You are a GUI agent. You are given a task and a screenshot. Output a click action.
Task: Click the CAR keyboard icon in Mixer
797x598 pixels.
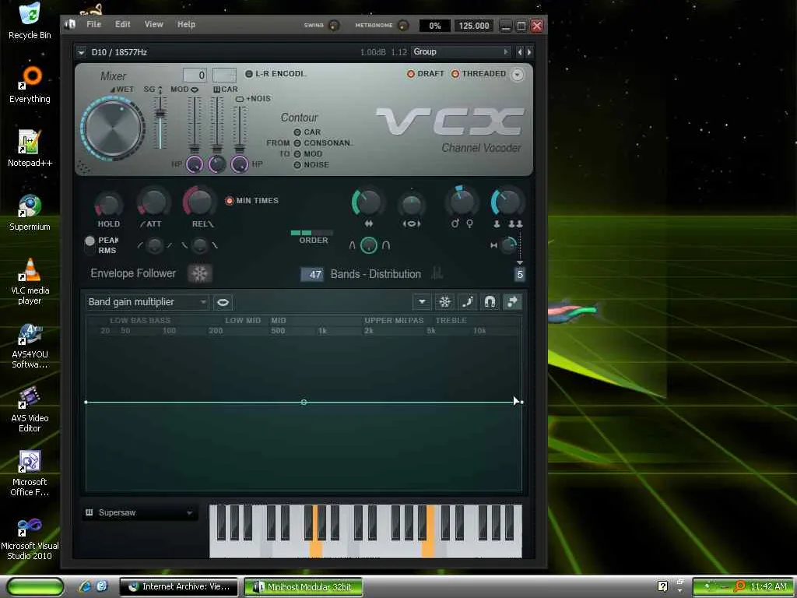click(x=216, y=90)
